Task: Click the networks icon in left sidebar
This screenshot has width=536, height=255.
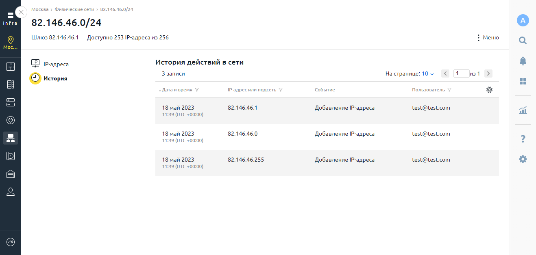Action: 11,138
